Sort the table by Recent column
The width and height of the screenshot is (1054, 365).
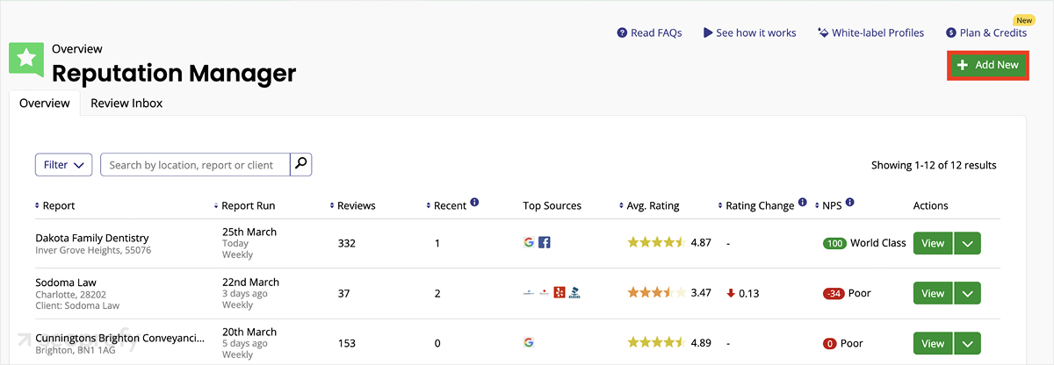[446, 205]
